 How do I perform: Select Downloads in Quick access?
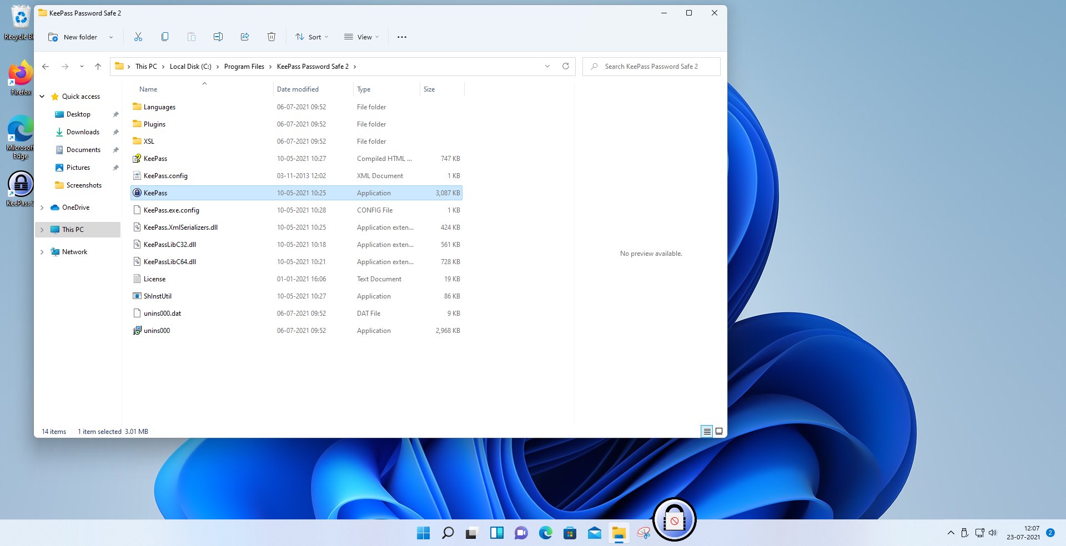83,132
